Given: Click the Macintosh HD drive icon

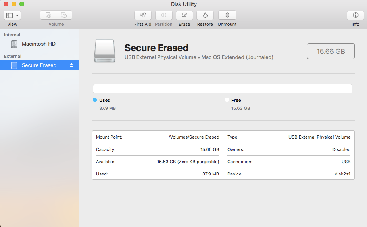Looking at the screenshot, I should pos(14,44).
